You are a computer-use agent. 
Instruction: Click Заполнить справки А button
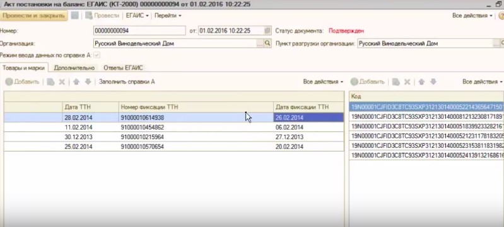point(127,82)
